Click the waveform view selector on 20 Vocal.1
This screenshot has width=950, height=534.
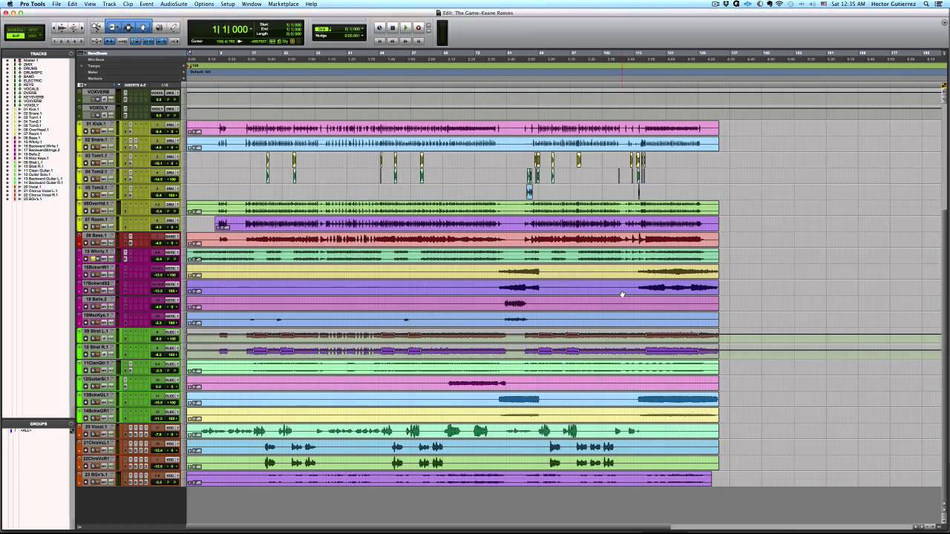pos(104,435)
